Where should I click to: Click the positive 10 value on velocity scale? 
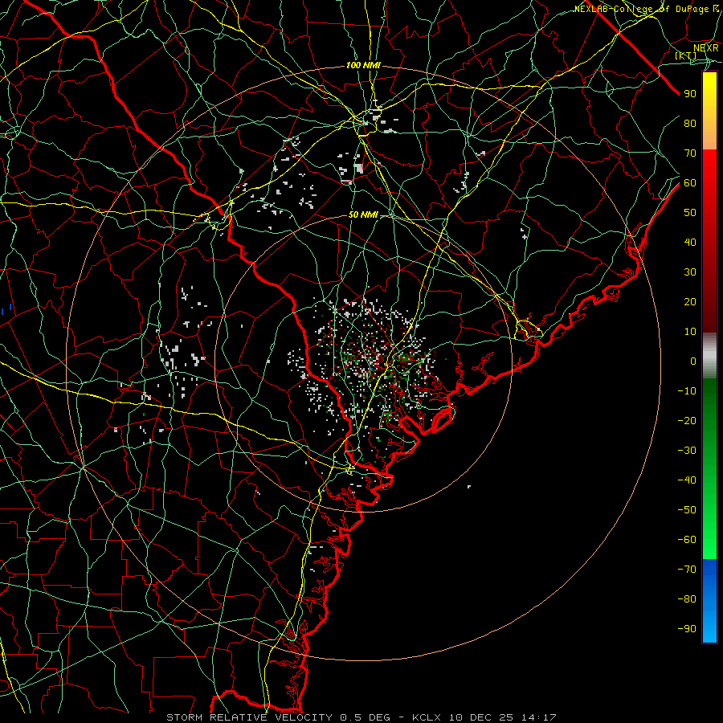coord(690,332)
